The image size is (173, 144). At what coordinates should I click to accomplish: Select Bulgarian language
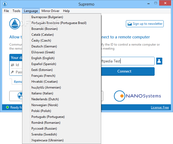tap(61, 17)
